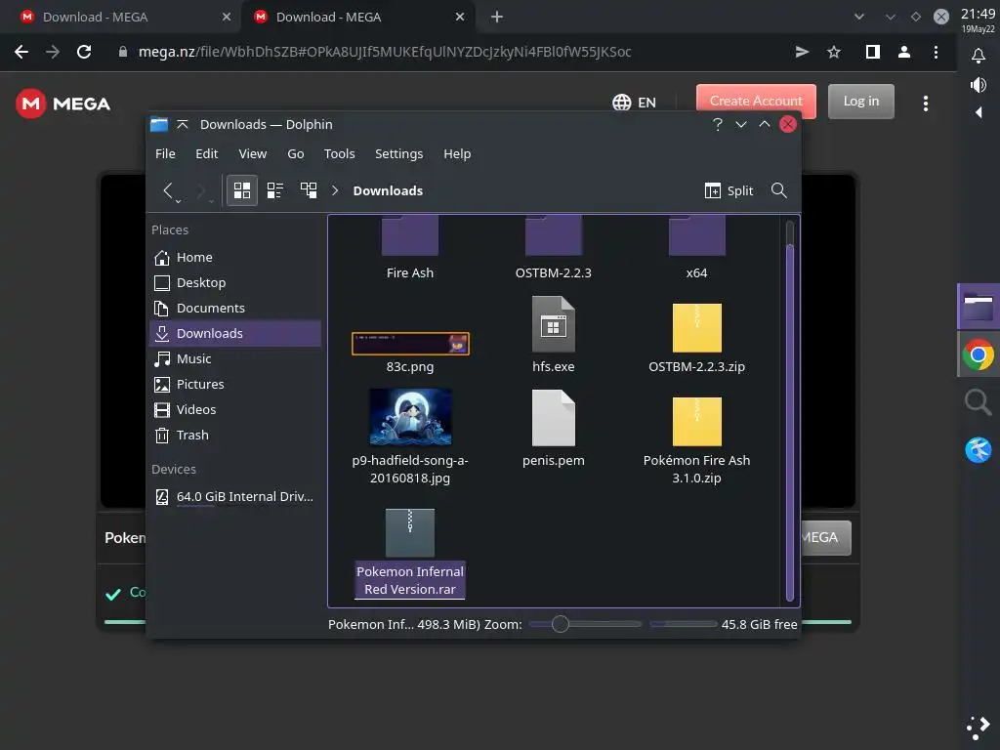The height and width of the screenshot is (750, 1000).
Task: Go to Pictures in Places panel
Action: tap(235, 384)
